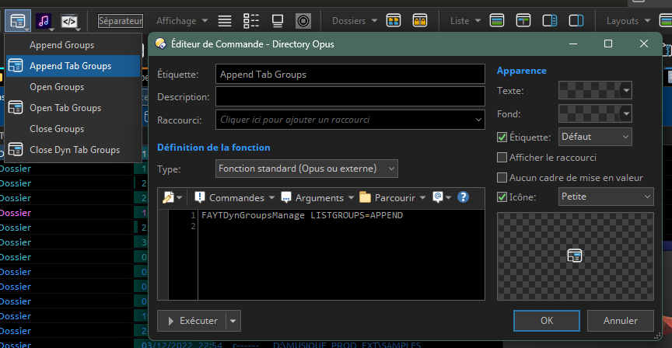Click the Séparateur toolbar item
The image size is (672, 348).
[x=121, y=20]
